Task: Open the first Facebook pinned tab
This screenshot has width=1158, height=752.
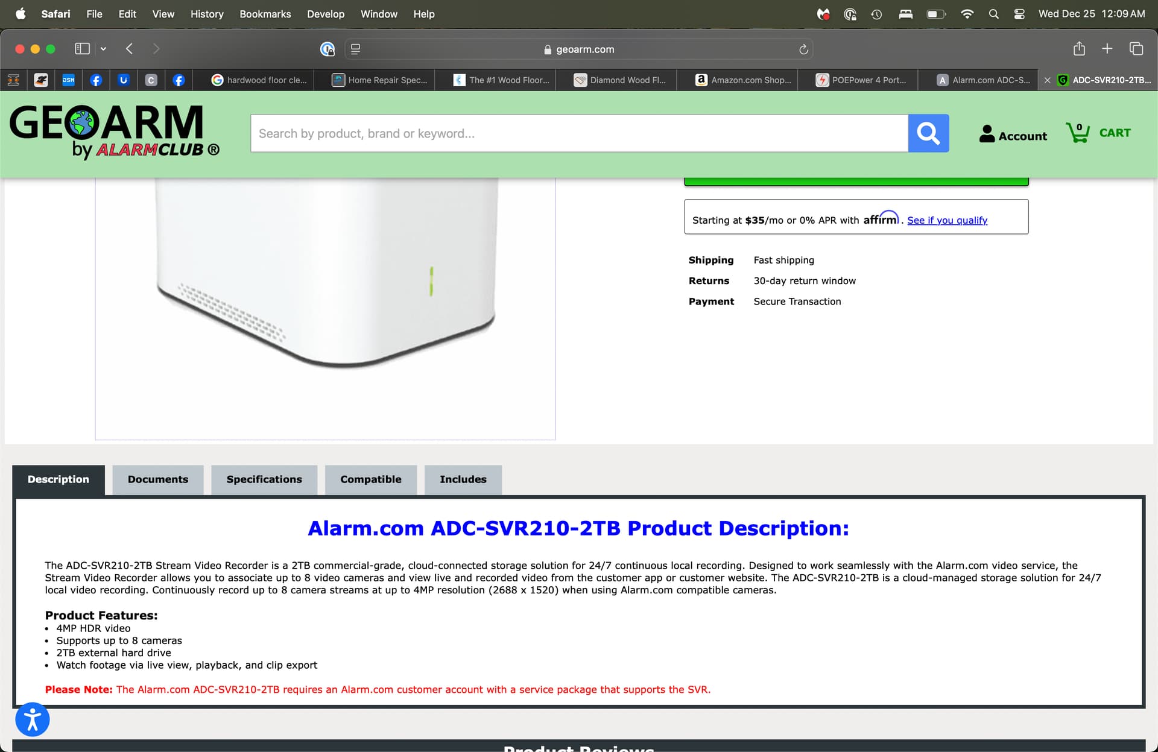Action: (96, 80)
